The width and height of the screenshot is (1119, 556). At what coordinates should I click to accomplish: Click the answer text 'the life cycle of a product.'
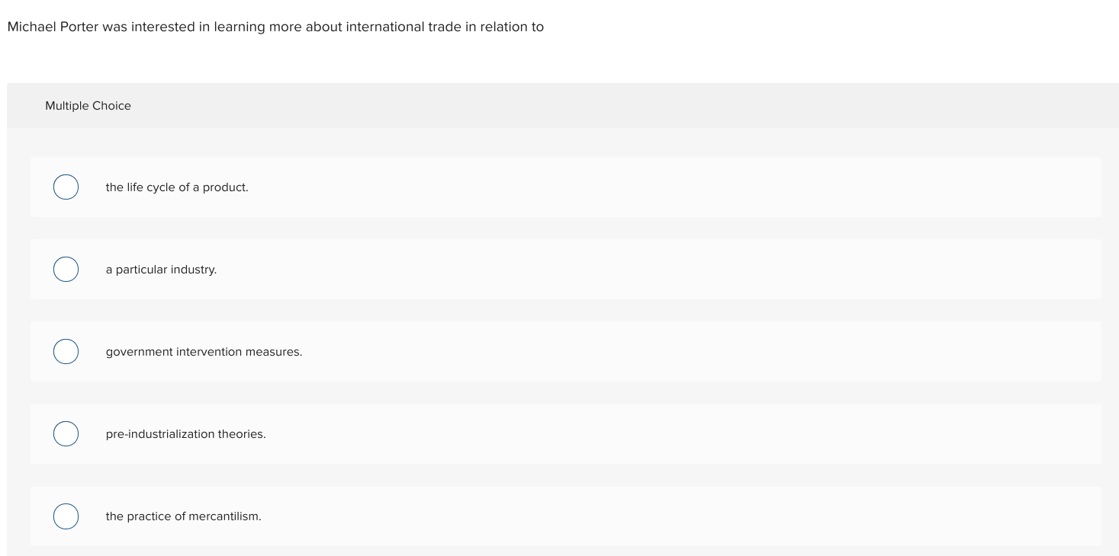177,187
